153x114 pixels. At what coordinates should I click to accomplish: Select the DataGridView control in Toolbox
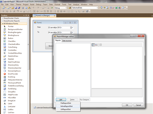13,56
